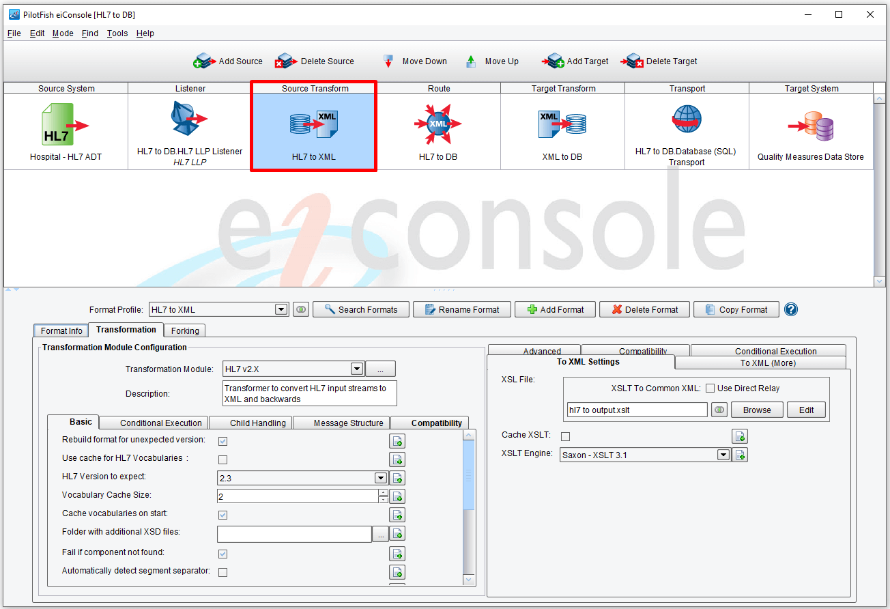
Task: Click the Edit button for the XSLT file
Action: (x=806, y=410)
